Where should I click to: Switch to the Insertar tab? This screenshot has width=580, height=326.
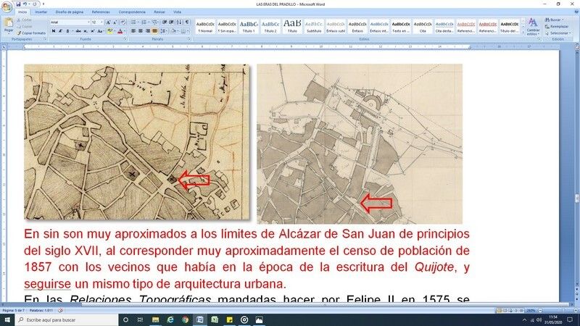[41, 12]
